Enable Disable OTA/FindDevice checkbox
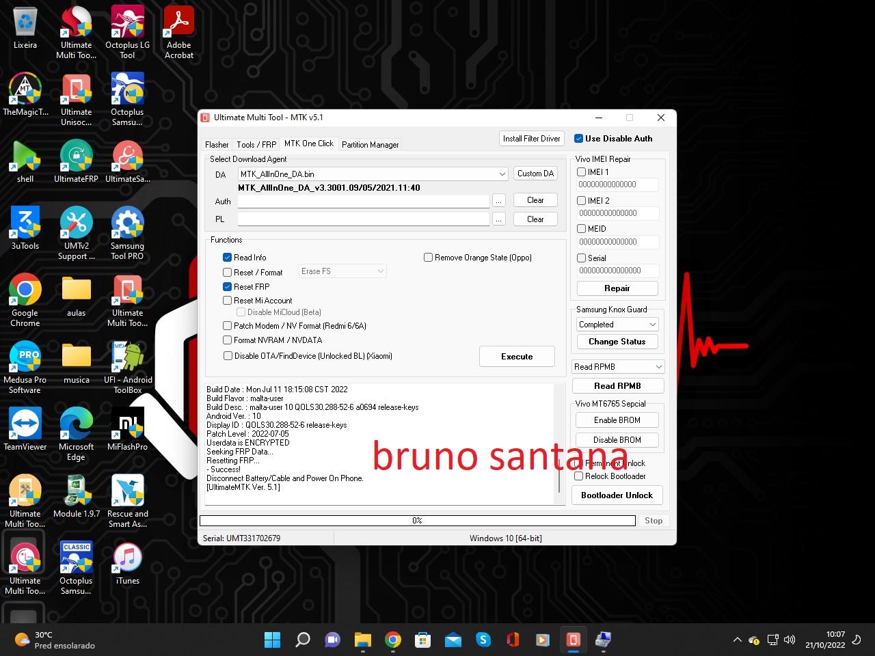The image size is (875, 656). [228, 356]
